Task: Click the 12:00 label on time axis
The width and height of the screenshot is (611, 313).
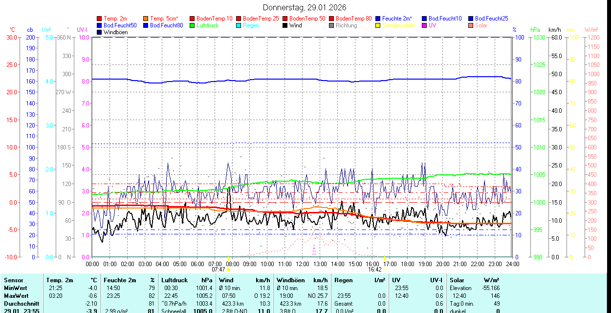Action: [x=302, y=264]
